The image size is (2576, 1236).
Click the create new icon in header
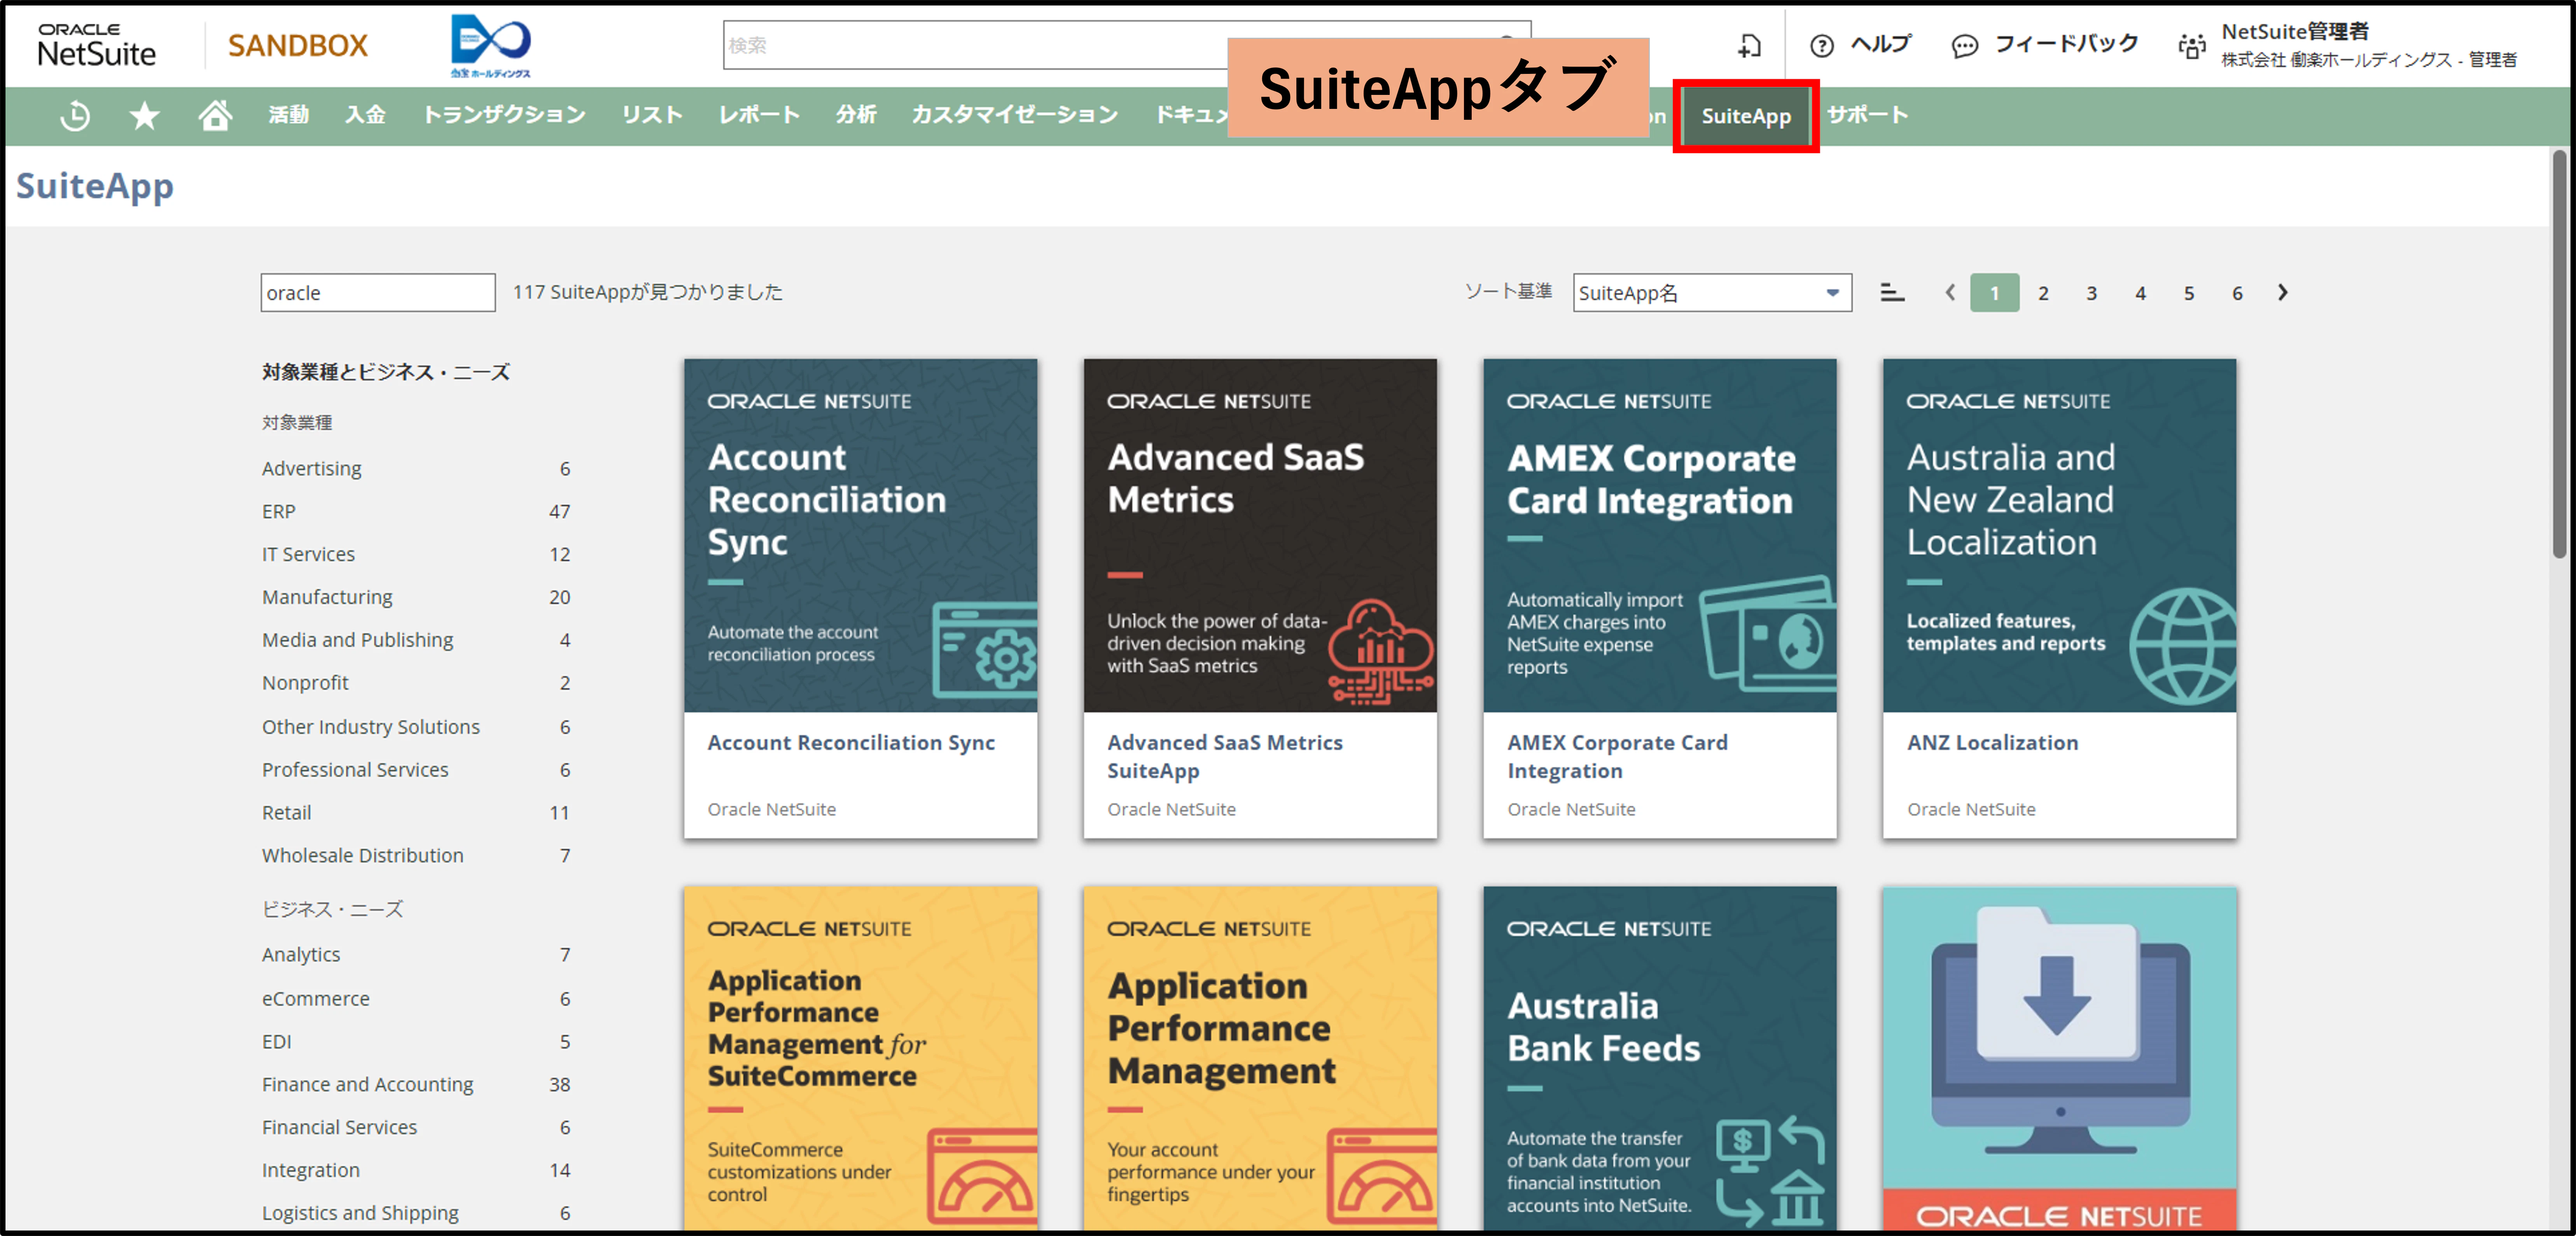coord(1749,45)
